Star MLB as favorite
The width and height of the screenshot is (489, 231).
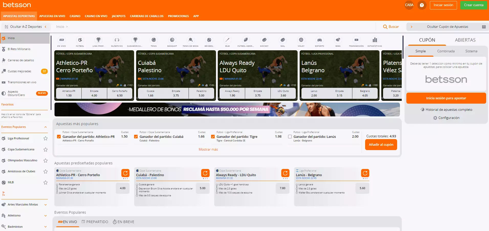[46, 183]
